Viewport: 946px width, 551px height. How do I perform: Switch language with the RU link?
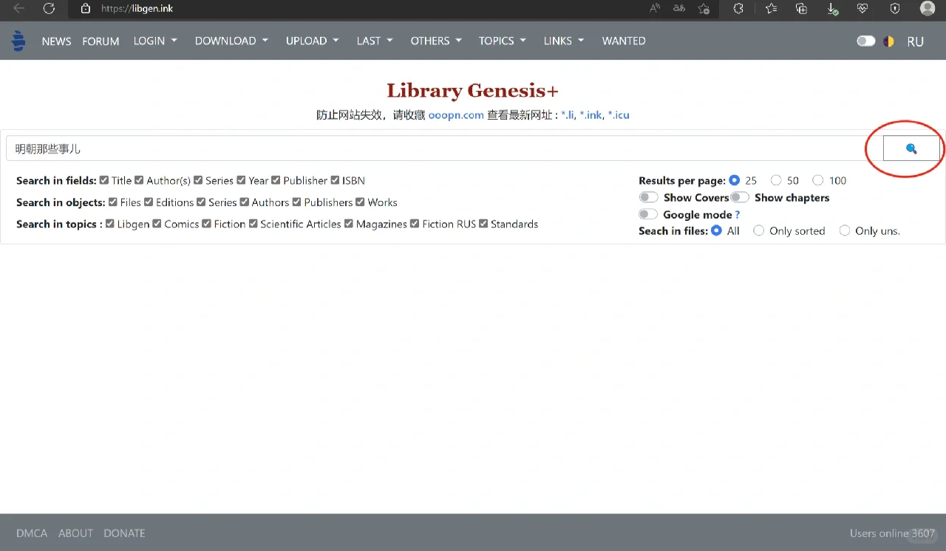[x=916, y=41]
